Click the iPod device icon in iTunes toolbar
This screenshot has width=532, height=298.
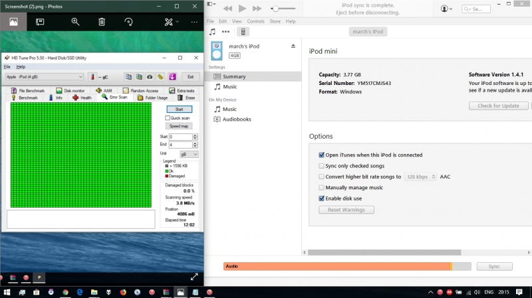click(243, 32)
